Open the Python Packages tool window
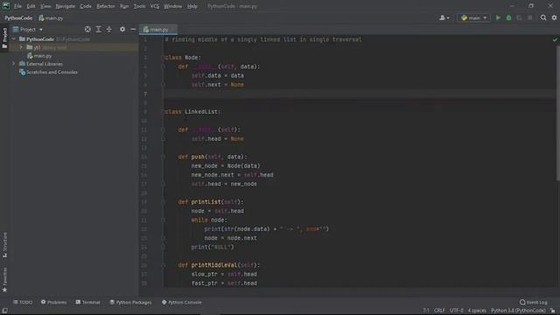 click(x=130, y=302)
